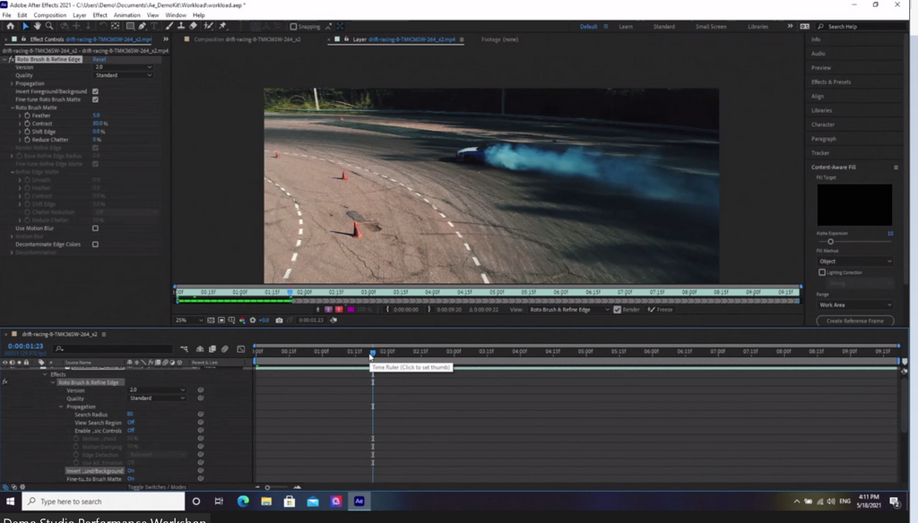Click the Home icon in the toolbar
This screenshot has height=523, width=918.
[x=10, y=26]
